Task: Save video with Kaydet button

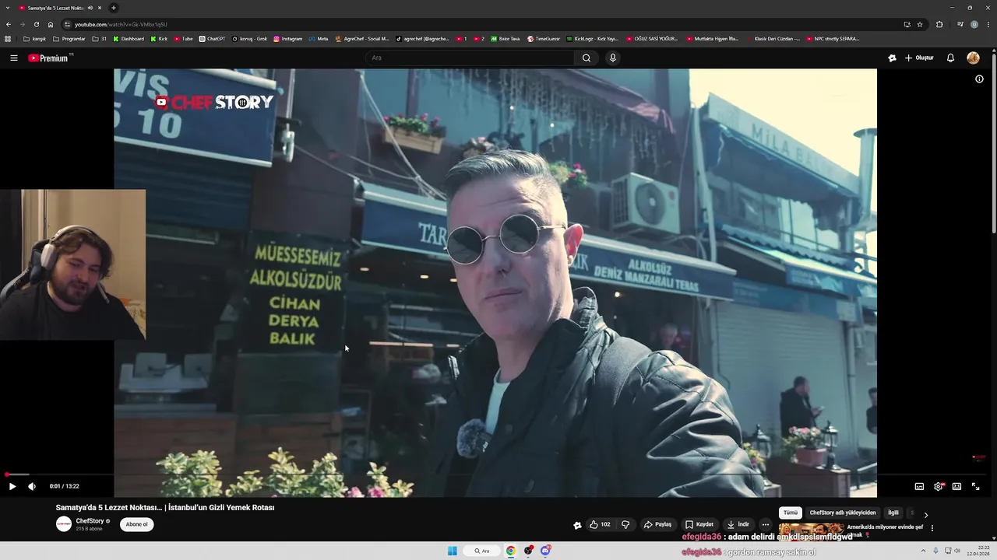Action: click(x=699, y=524)
